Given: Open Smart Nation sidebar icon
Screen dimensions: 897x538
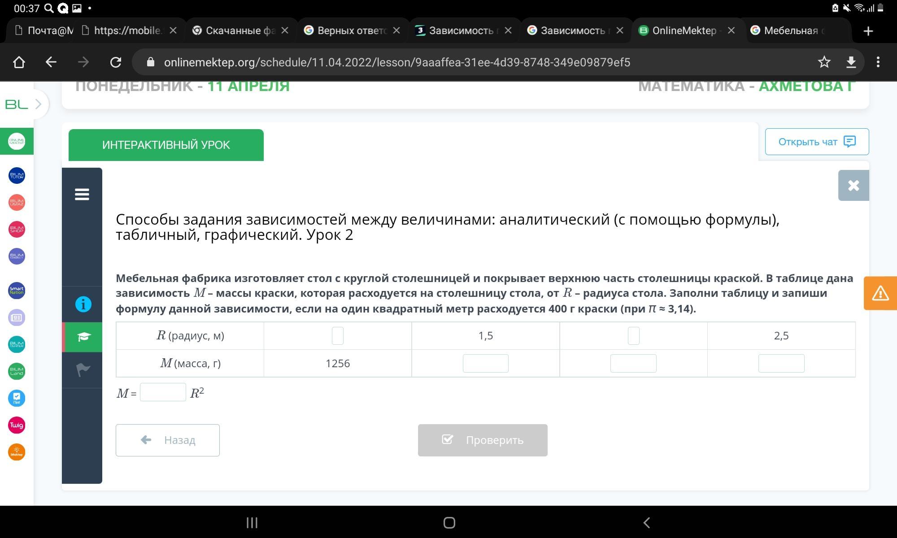Looking at the screenshot, I should [17, 291].
